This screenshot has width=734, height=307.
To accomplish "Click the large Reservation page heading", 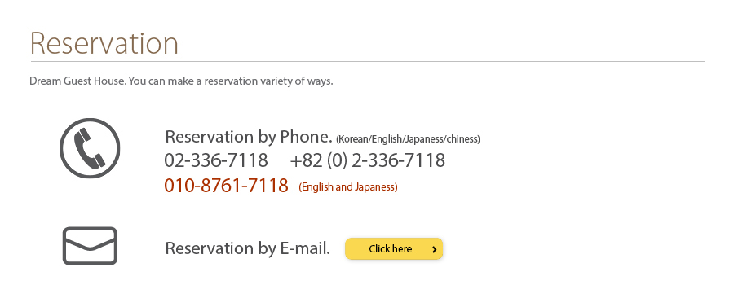I will point(104,43).
